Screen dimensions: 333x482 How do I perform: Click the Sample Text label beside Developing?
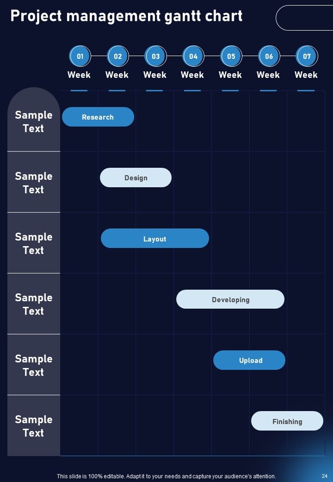34,304
